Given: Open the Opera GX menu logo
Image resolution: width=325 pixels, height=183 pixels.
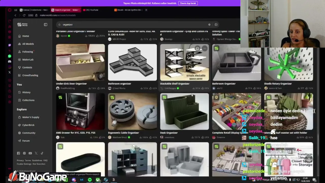Looking at the screenshot, I should [x=10, y=10].
